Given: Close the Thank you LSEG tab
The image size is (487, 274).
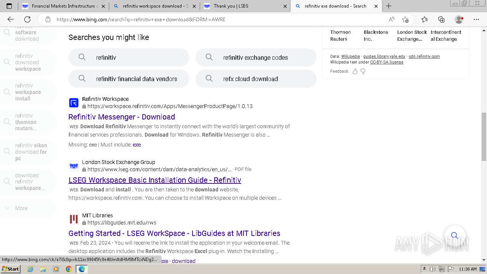Looking at the screenshot, I should point(285,6).
